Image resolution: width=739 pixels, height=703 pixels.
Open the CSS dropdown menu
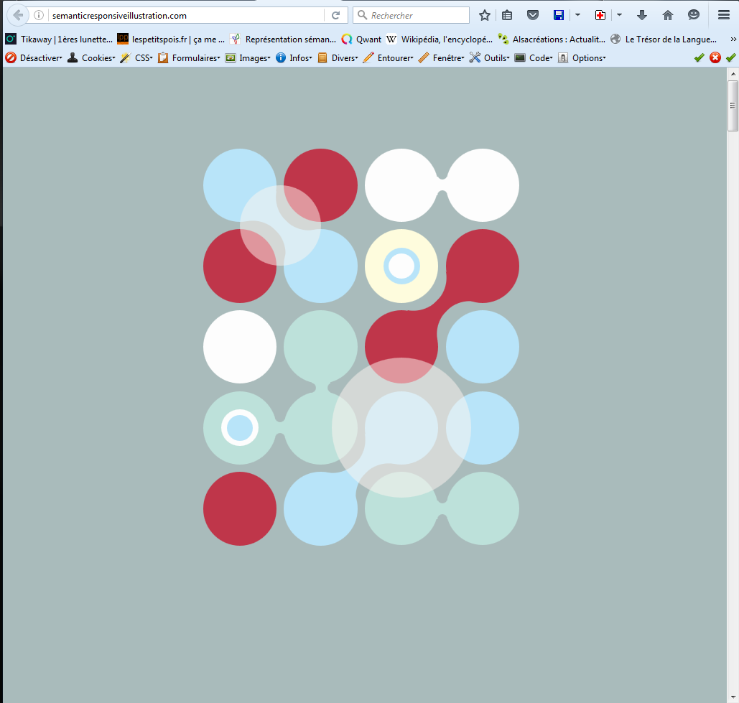click(x=136, y=58)
